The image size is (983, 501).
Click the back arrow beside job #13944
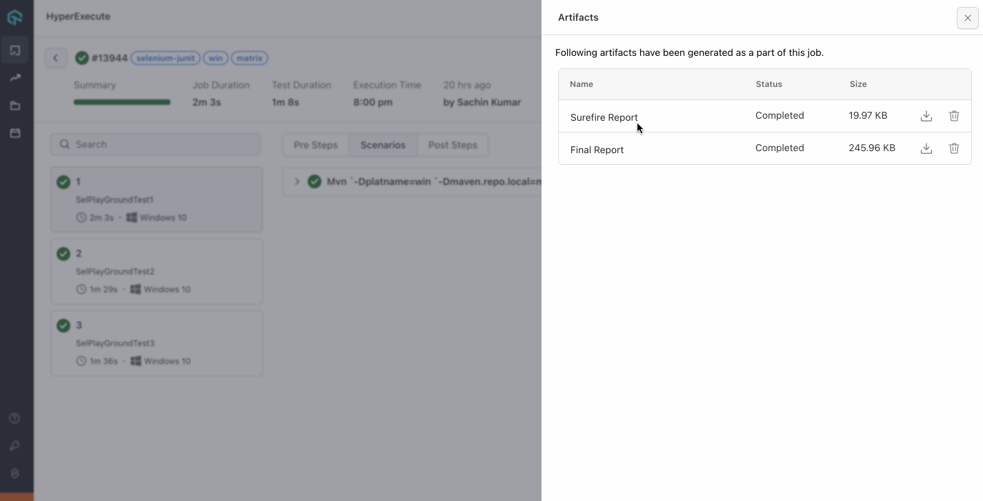[56, 58]
